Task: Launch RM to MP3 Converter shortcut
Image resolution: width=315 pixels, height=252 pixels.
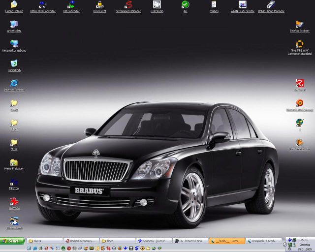Action: (x=42, y=5)
